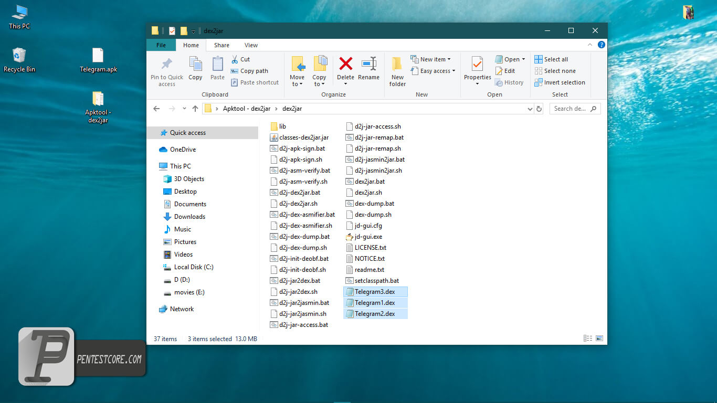717x403 pixels.
Task: Select jd-gui.cfg file
Action: (x=364, y=226)
